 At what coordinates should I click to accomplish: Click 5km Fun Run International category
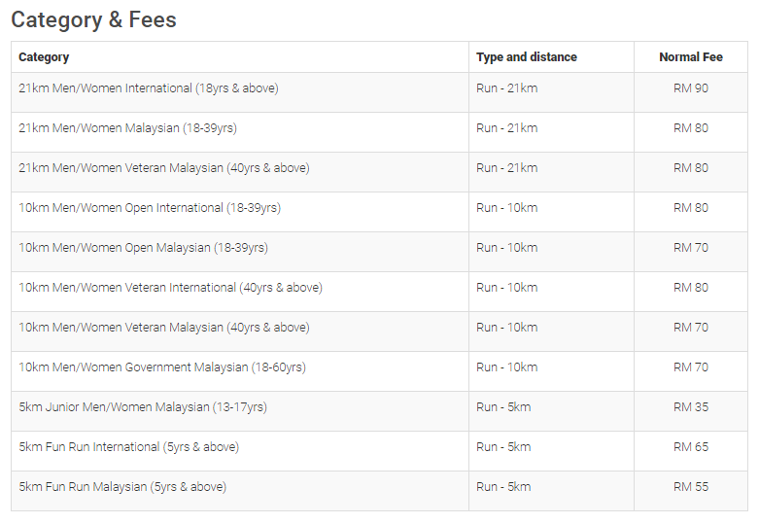128,447
